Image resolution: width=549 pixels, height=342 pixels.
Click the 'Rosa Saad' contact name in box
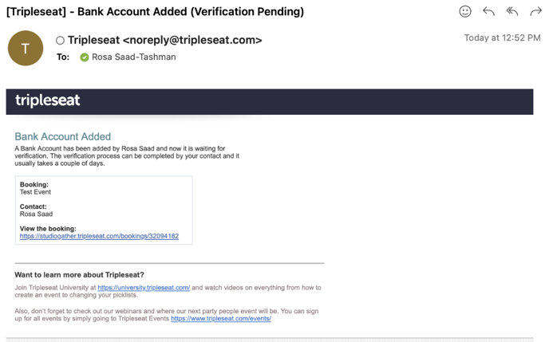36,214
